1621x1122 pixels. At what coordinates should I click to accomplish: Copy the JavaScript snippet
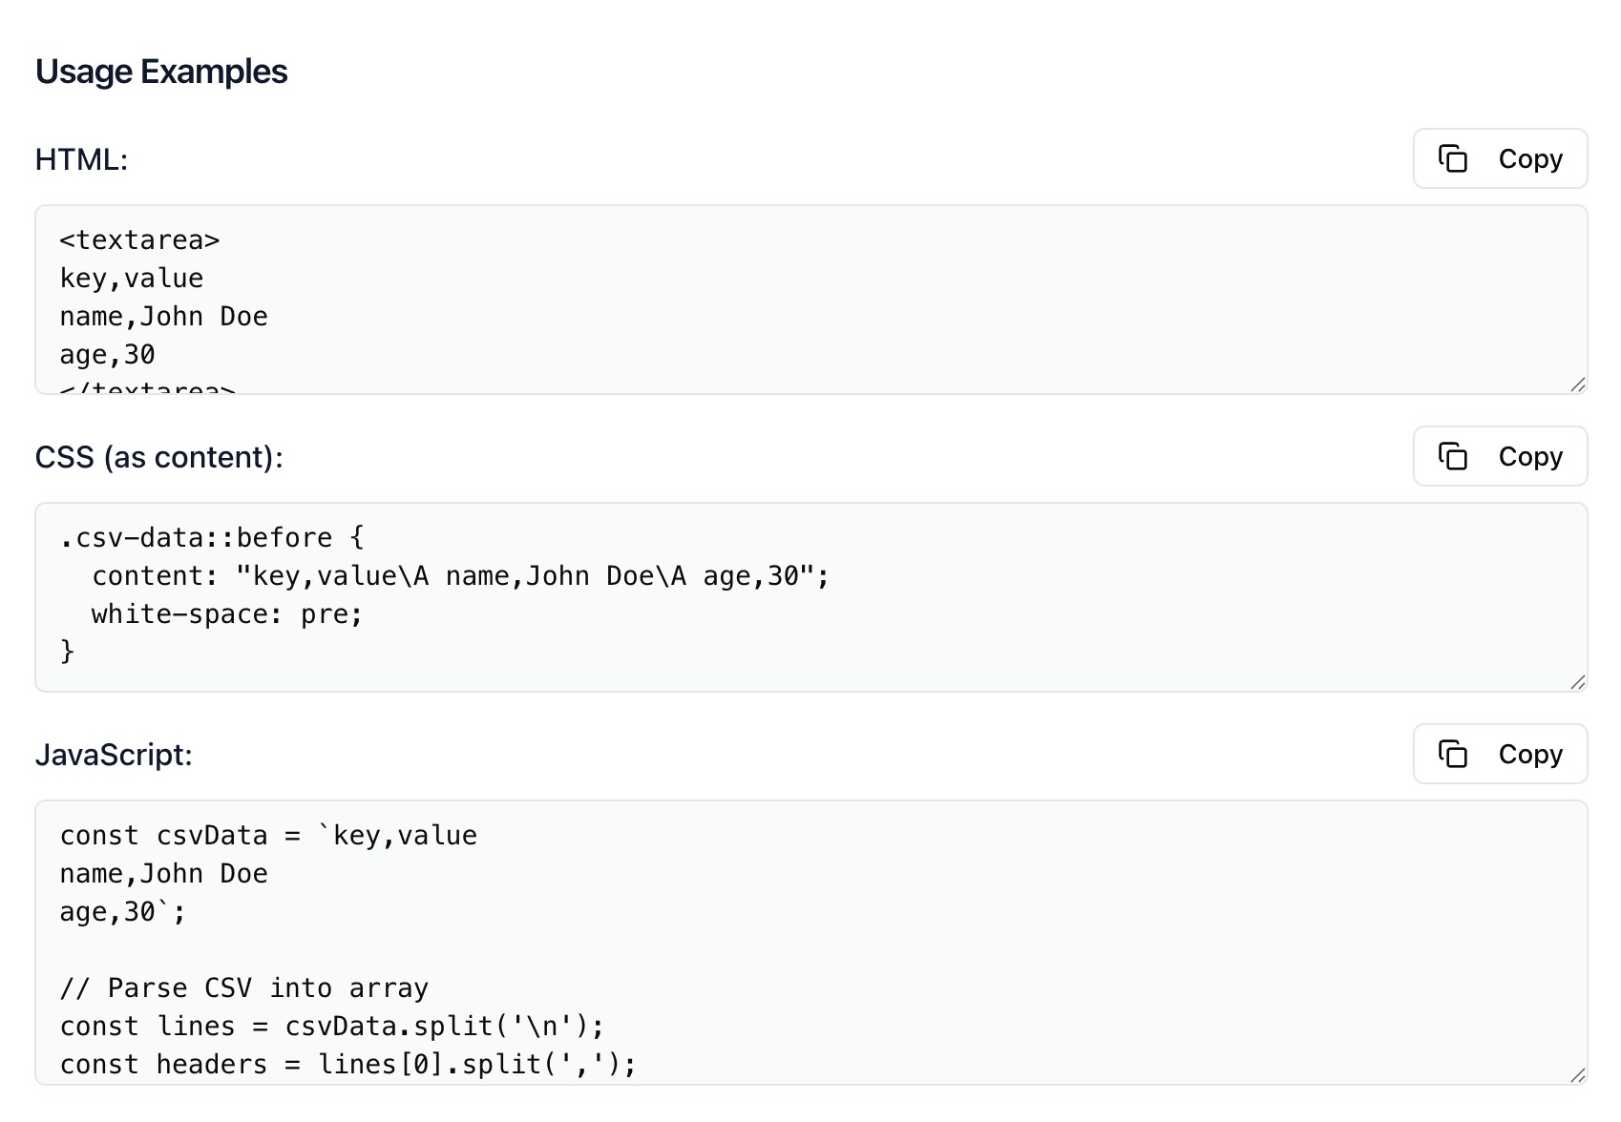pos(1500,754)
